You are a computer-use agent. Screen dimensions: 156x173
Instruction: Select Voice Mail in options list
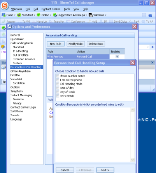click(x=16, y=79)
